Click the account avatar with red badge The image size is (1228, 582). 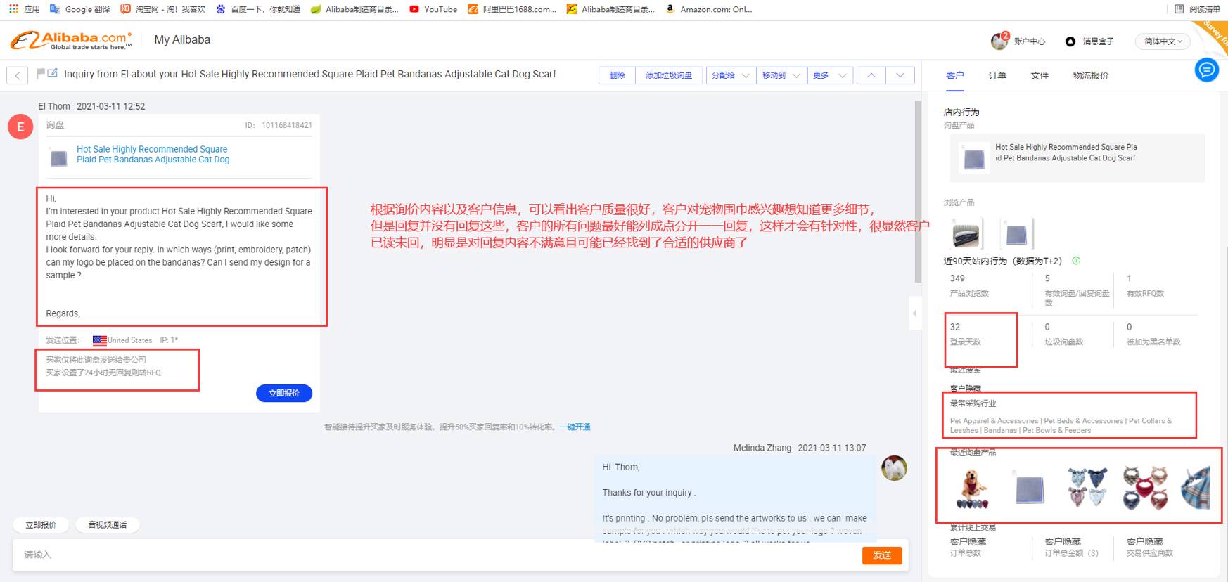coord(999,41)
